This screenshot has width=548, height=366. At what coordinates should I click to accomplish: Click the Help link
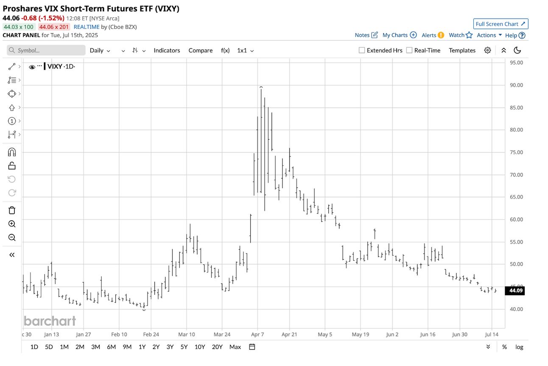511,36
